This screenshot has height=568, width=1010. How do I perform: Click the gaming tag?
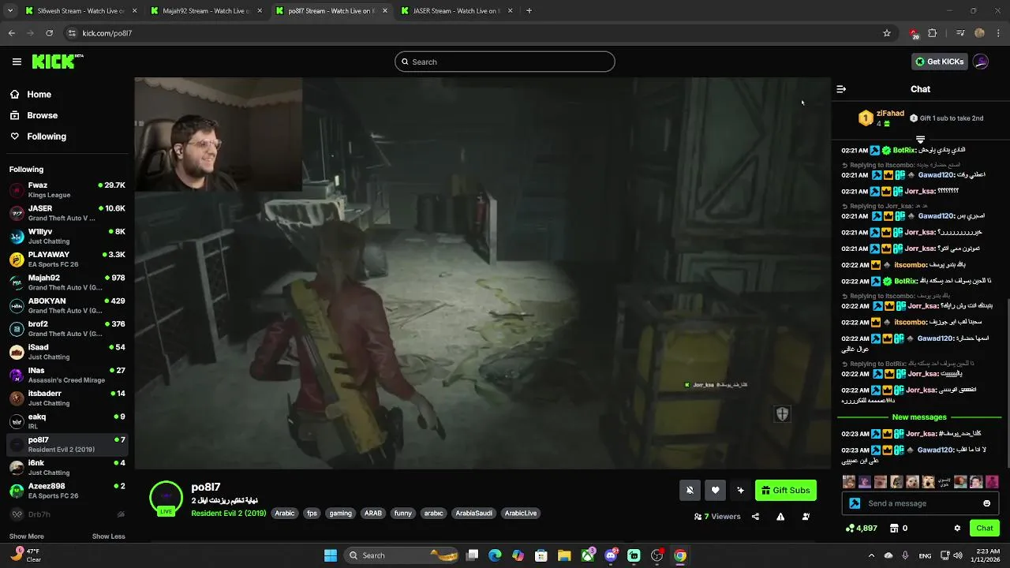point(341,513)
